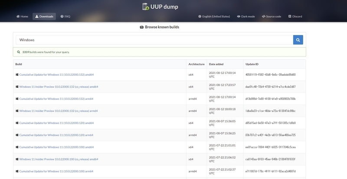The height and width of the screenshot is (179, 347).
Task: Click the Browse known builds heading
Action: [x=162, y=27]
